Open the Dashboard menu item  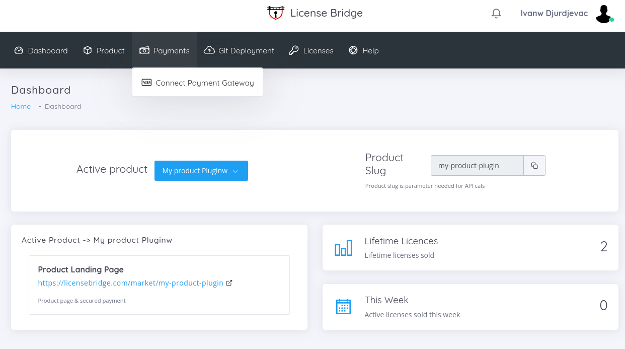point(41,50)
